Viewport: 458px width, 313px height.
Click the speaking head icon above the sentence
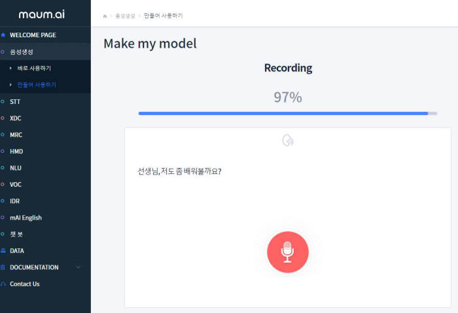coord(288,140)
